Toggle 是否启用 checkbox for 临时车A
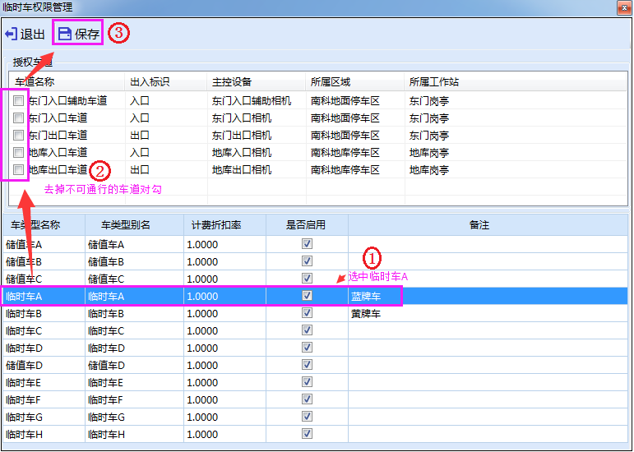Image resolution: width=634 pixels, height=452 pixels. coord(307,296)
